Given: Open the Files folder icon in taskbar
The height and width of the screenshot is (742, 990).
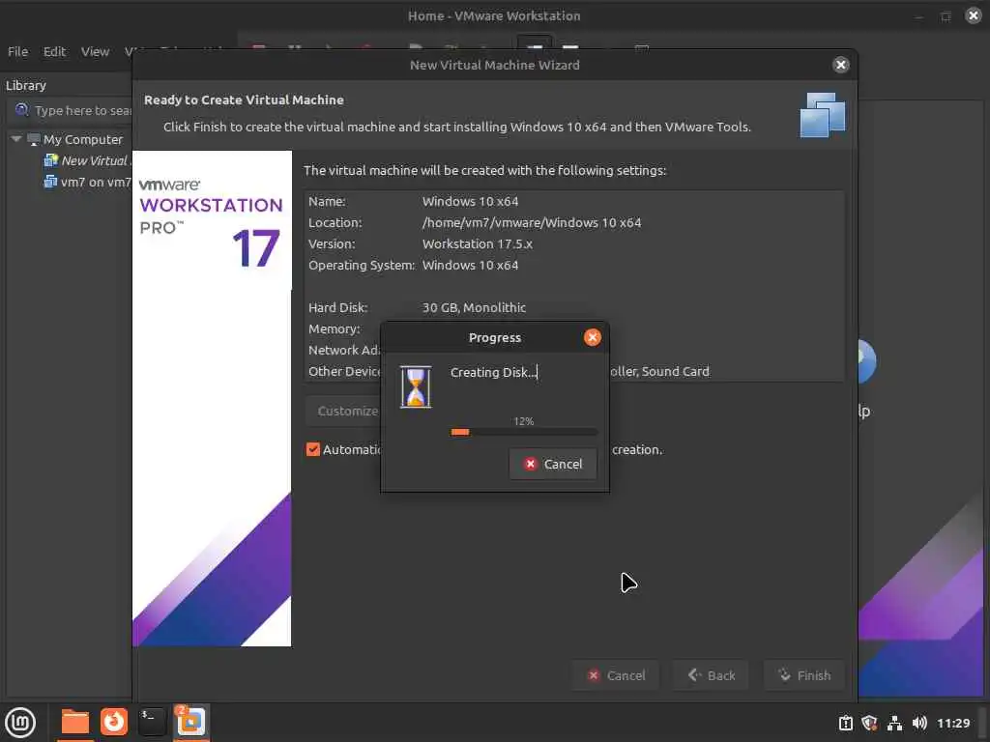Looking at the screenshot, I should pos(75,722).
